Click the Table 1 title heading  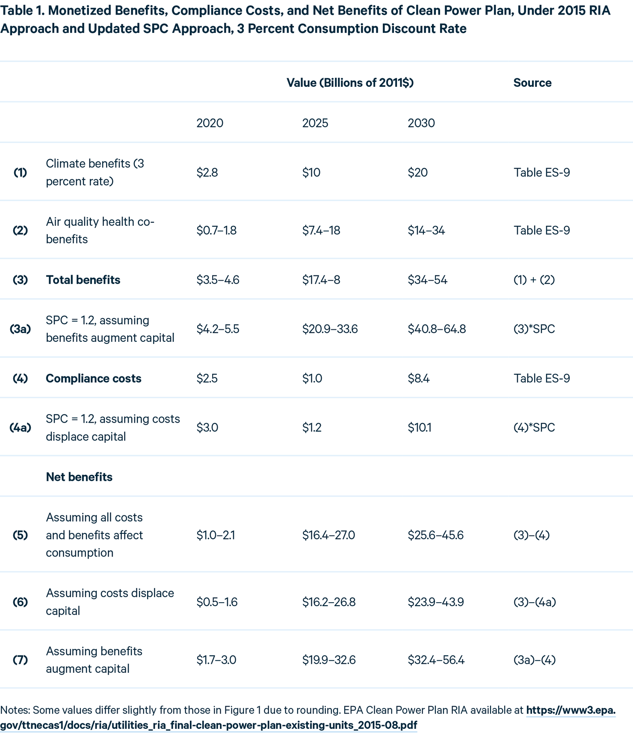tap(305, 20)
